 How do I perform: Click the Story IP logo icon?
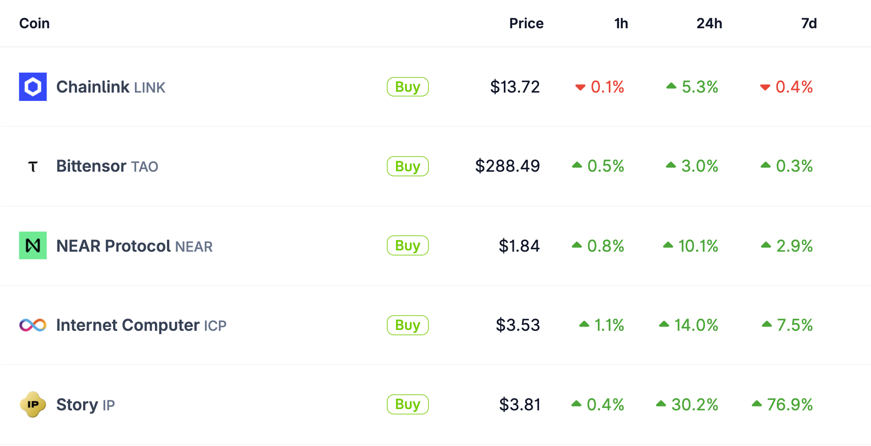point(33,405)
